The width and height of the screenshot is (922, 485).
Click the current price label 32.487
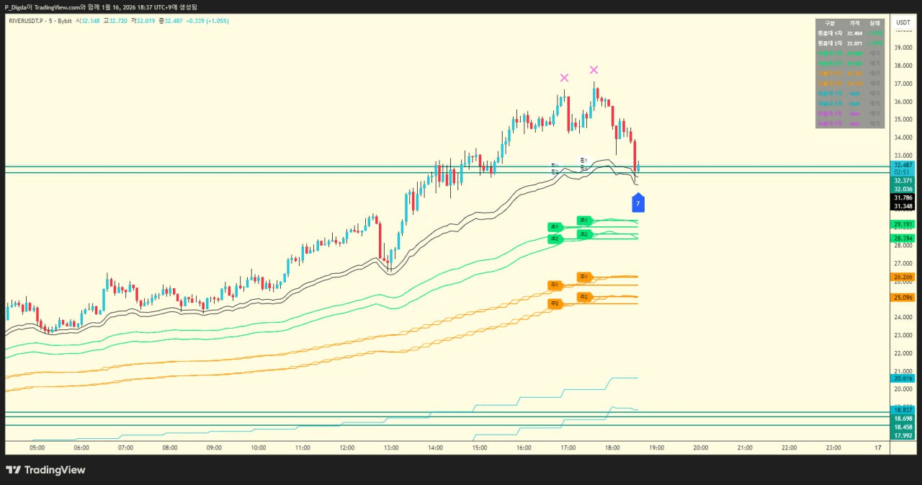click(903, 165)
